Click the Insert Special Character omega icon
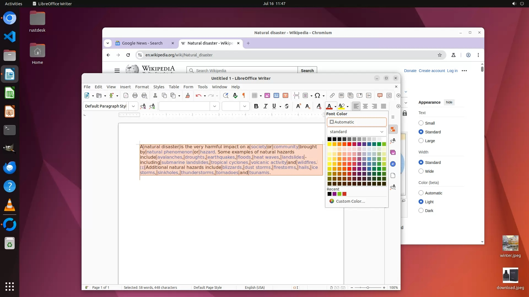Screen dimensions: 529x297 tap(317, 95)
